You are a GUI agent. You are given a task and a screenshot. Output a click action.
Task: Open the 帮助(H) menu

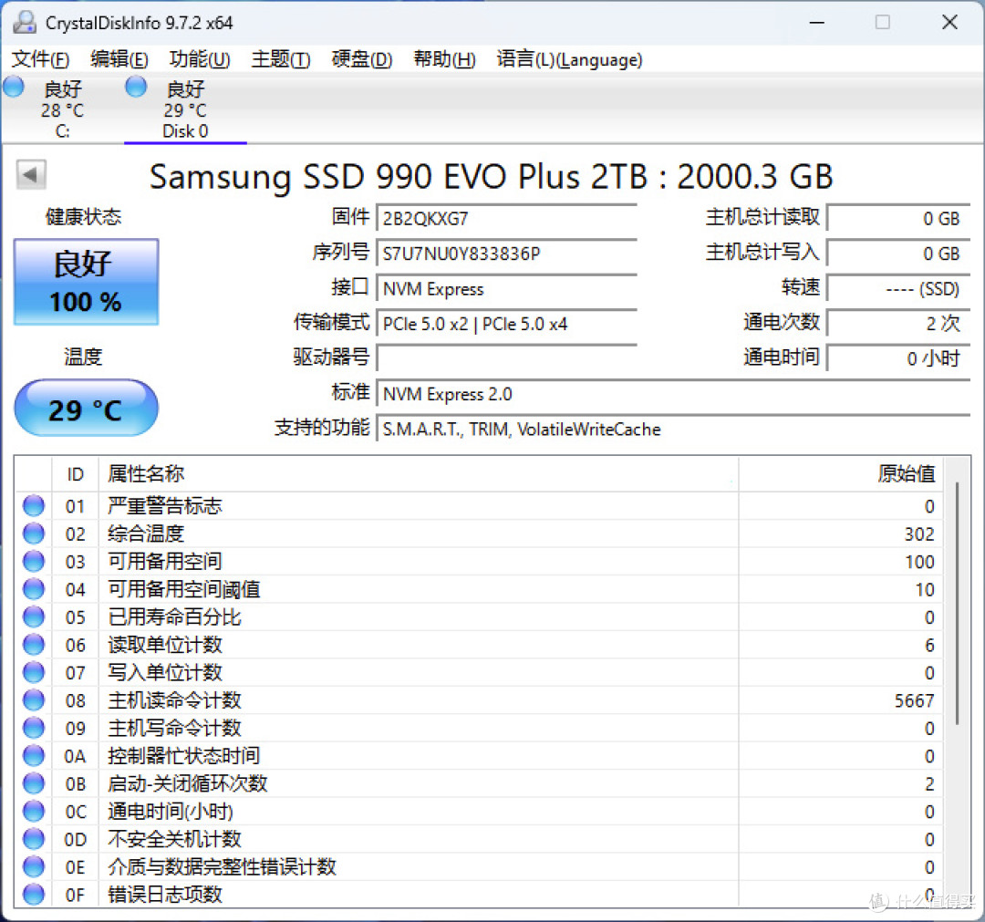[444, 59]
